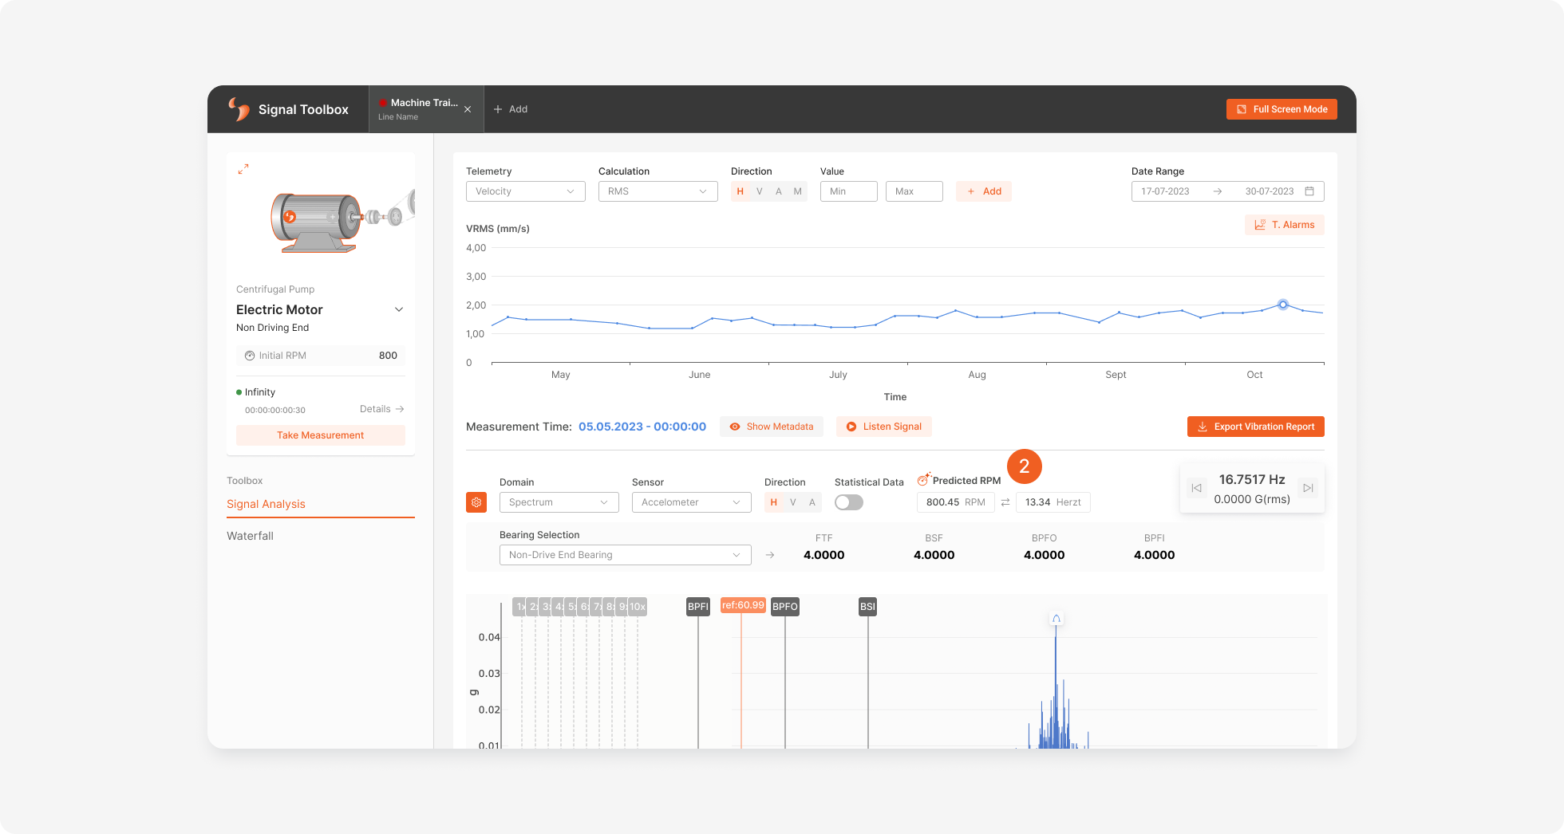Click the expand arrows icon above motor image

pyautogui.click(x=243, y=169)
